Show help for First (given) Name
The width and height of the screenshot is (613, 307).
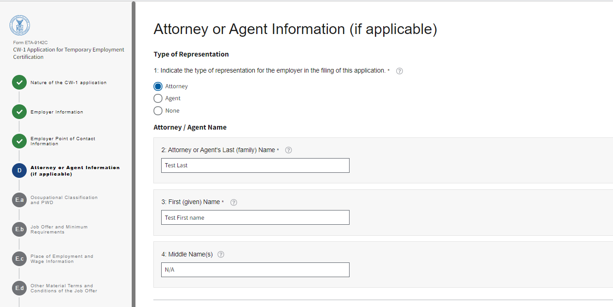(234, 202)
